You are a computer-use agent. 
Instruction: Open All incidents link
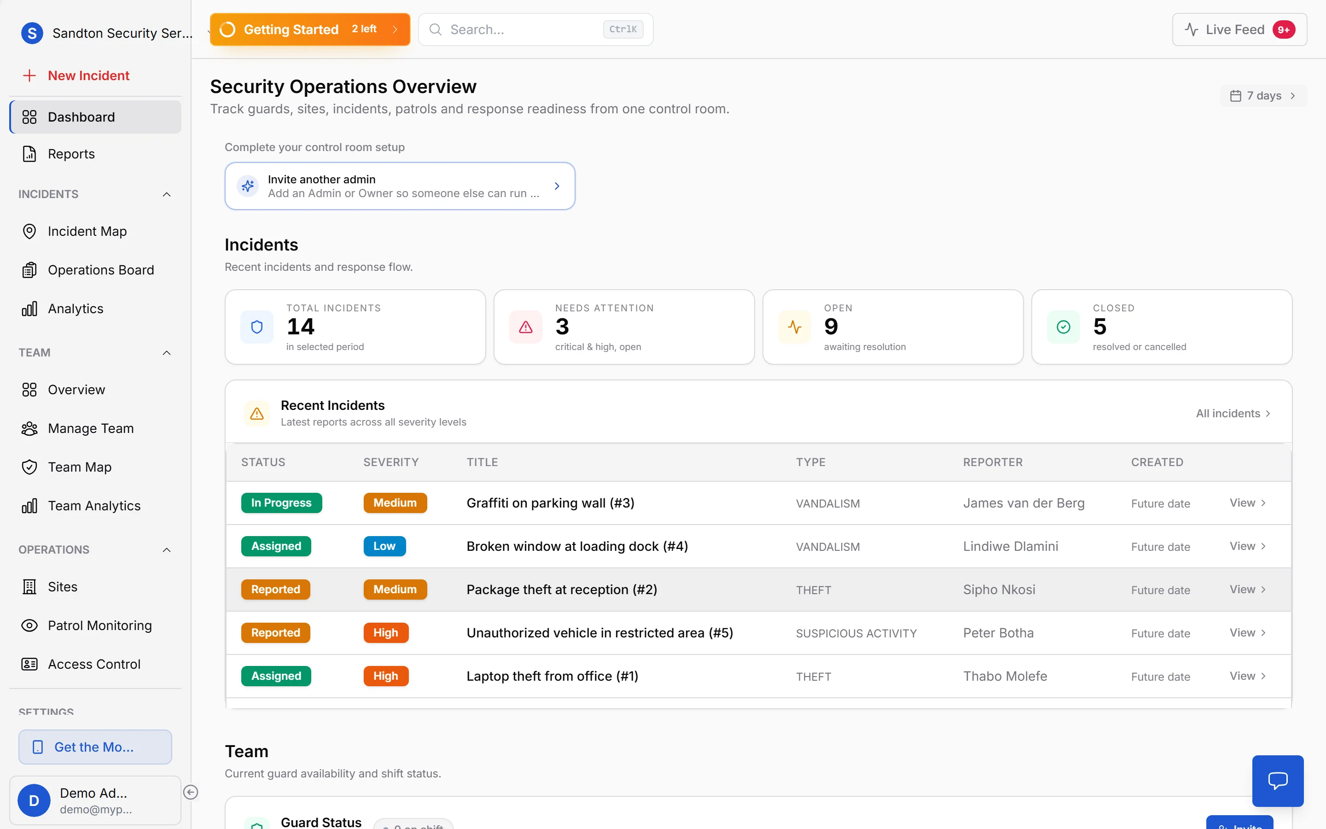(x=1232, y=413)
